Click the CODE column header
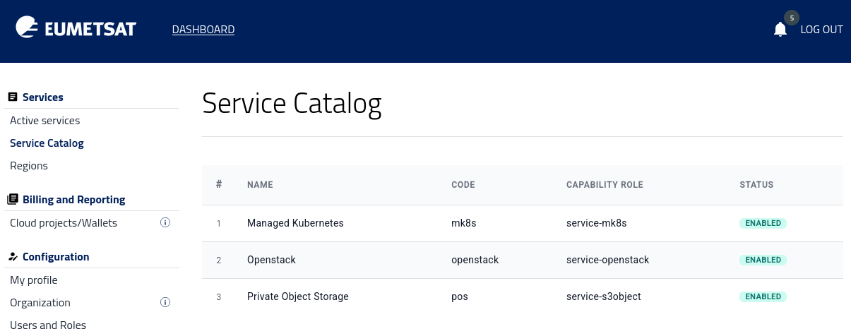This screenshot has width=851, height=336. click(x=463, y=185)
